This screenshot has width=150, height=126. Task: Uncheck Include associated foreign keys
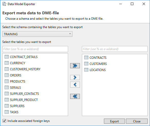[4, 121]
